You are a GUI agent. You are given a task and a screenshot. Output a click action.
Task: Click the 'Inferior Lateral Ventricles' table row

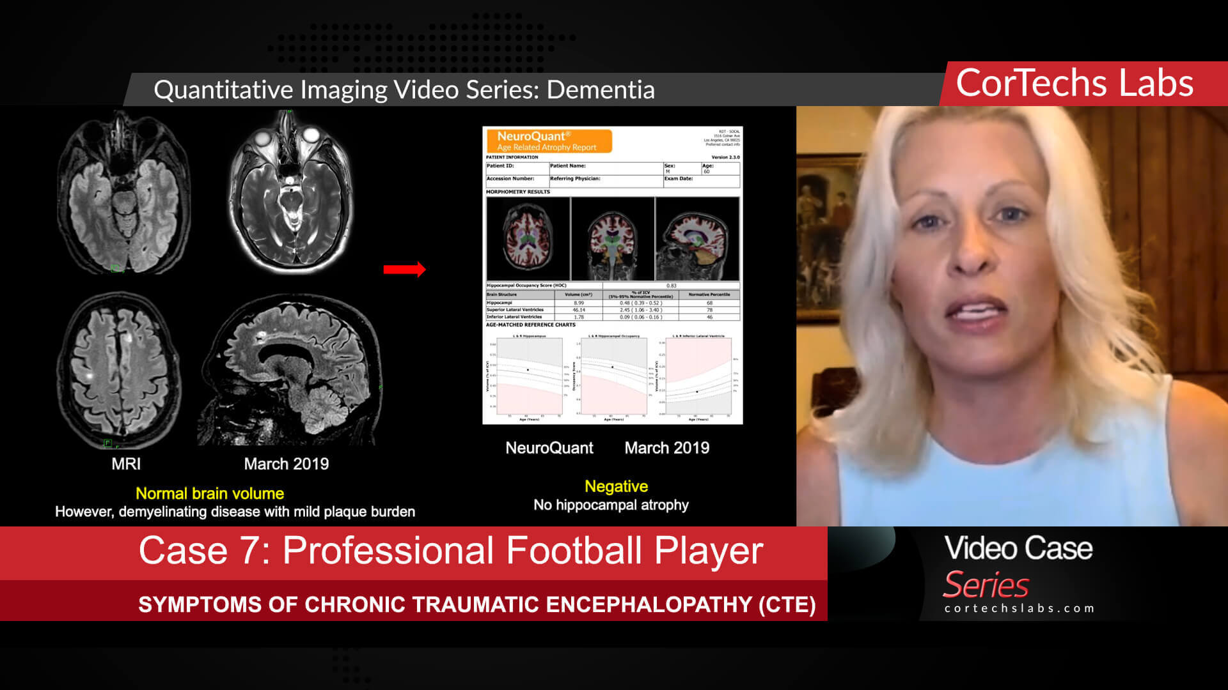point(613,317)
